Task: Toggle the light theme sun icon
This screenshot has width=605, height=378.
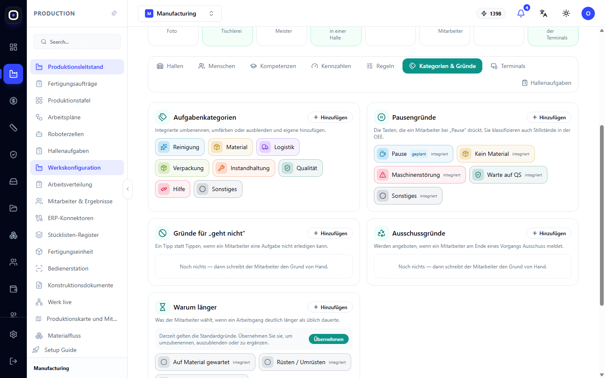Action: pos(566,13)
